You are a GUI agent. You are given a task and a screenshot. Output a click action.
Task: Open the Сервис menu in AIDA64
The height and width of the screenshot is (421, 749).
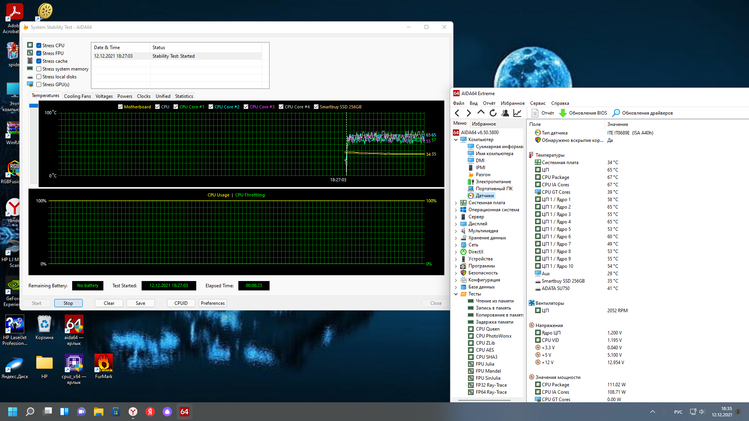pos(538,103)
